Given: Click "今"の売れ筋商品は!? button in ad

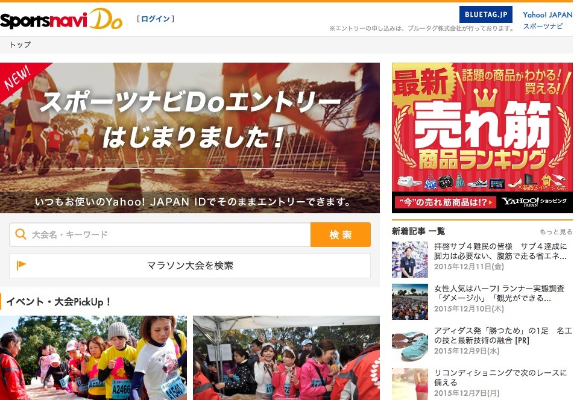Looking at the screenshot, I should pyautogui.click(x=445, y=202).
